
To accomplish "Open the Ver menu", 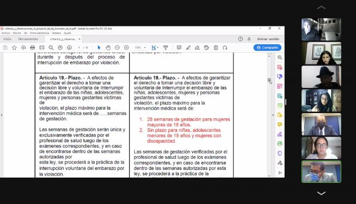I will (x=25, y=33).
